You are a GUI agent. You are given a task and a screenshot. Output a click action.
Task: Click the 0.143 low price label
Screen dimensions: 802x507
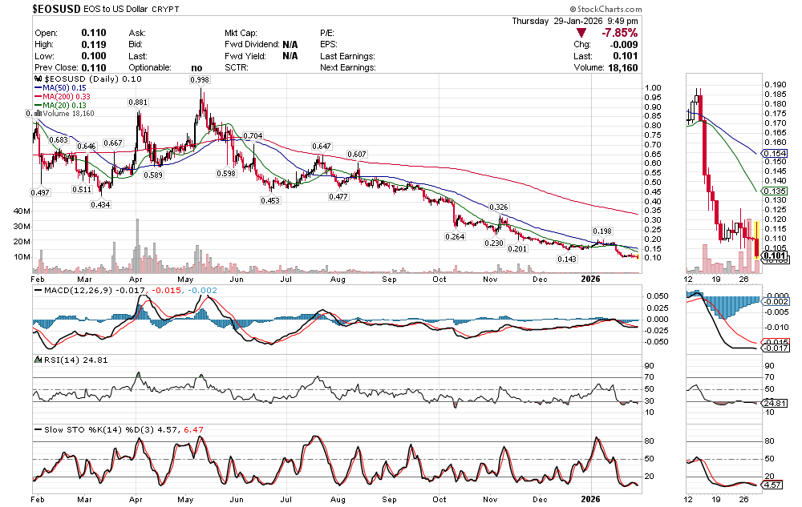566,260
